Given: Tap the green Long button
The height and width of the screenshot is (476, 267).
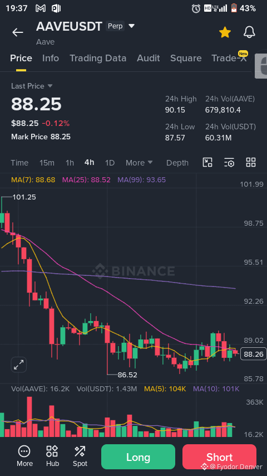Looking at the screenshot, I should 138,457.
